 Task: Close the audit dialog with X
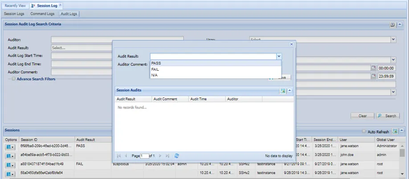point(292,44)
